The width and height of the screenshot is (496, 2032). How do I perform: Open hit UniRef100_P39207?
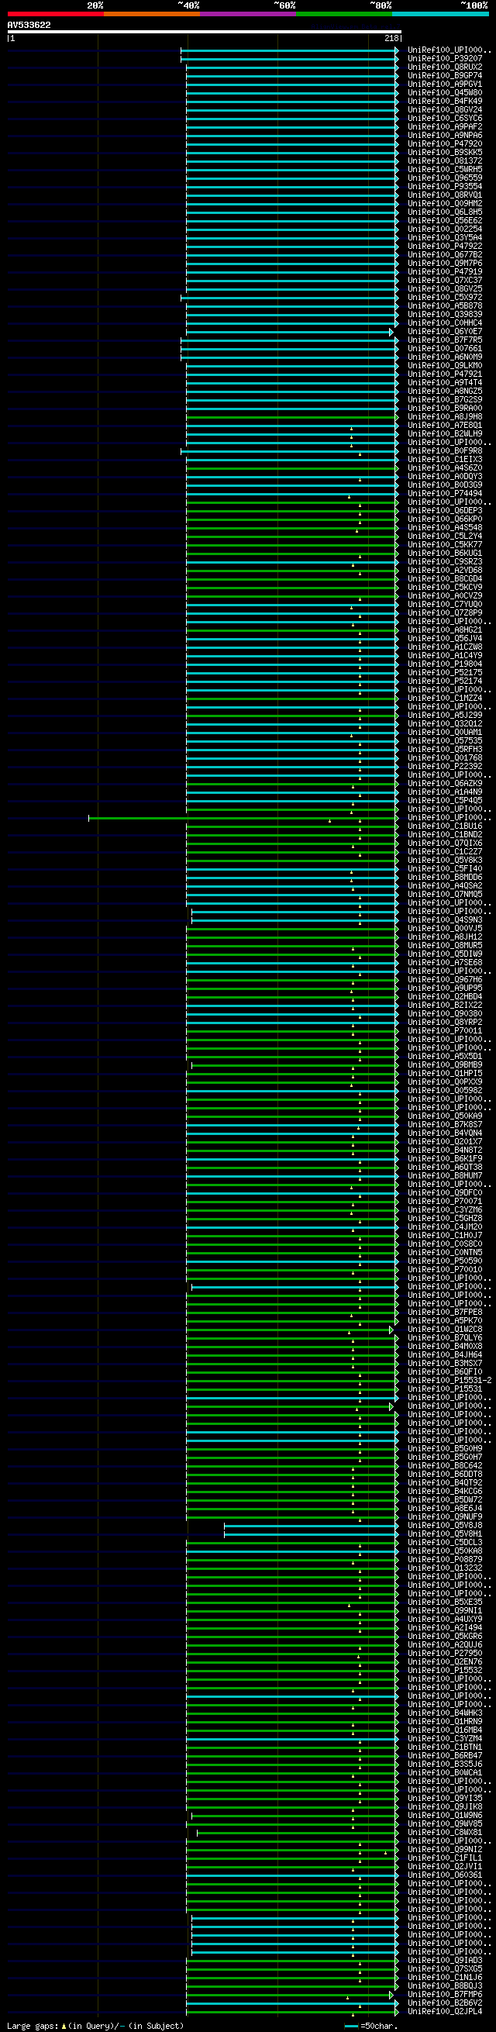point(445,59)
